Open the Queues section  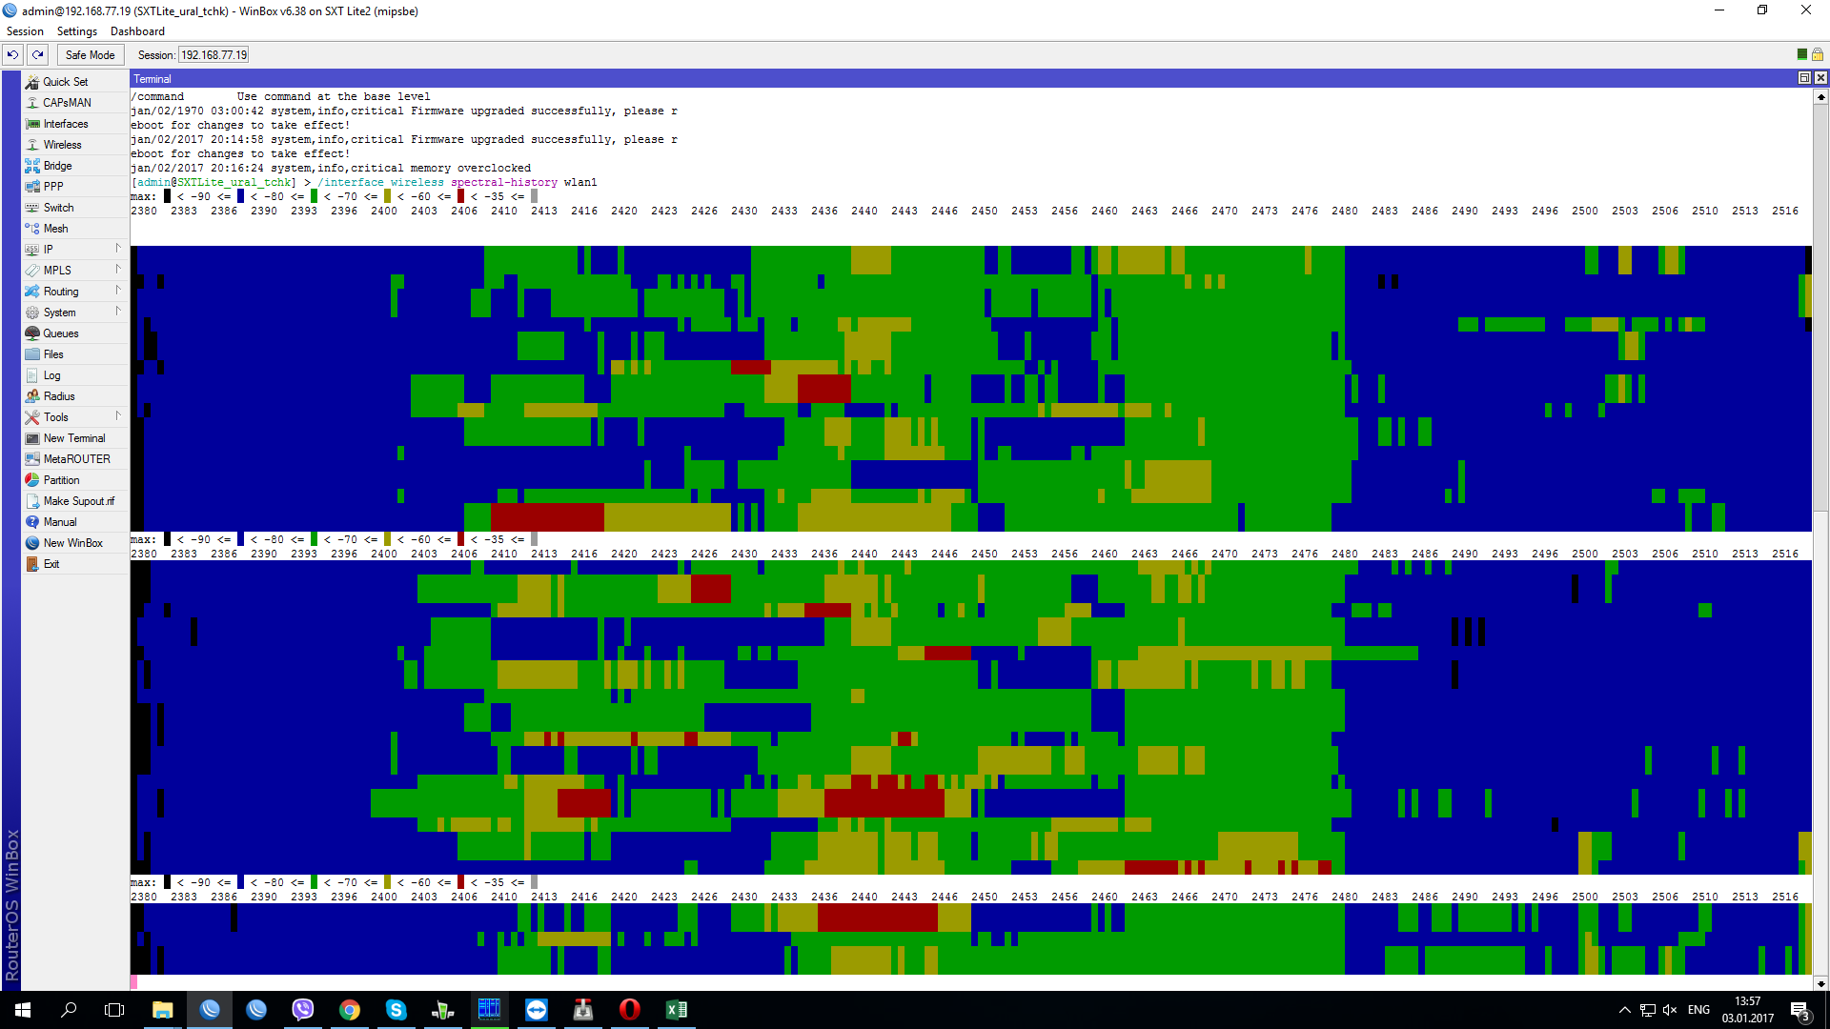pyautogui.click(x=60, y=333)
